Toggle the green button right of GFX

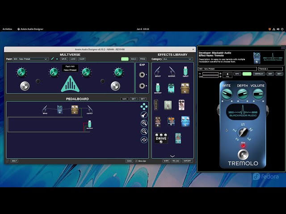pyautogui.click(x=247, y=74)
